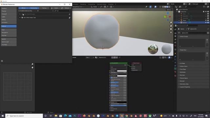Click the Install add-on button
Screen dimensions: 210x118
tap(55, 8)
